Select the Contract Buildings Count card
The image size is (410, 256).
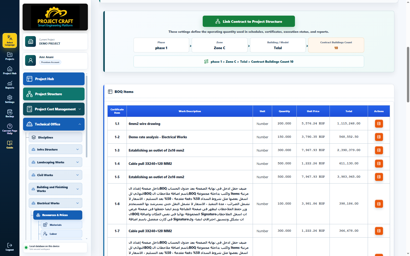(336, 45)
